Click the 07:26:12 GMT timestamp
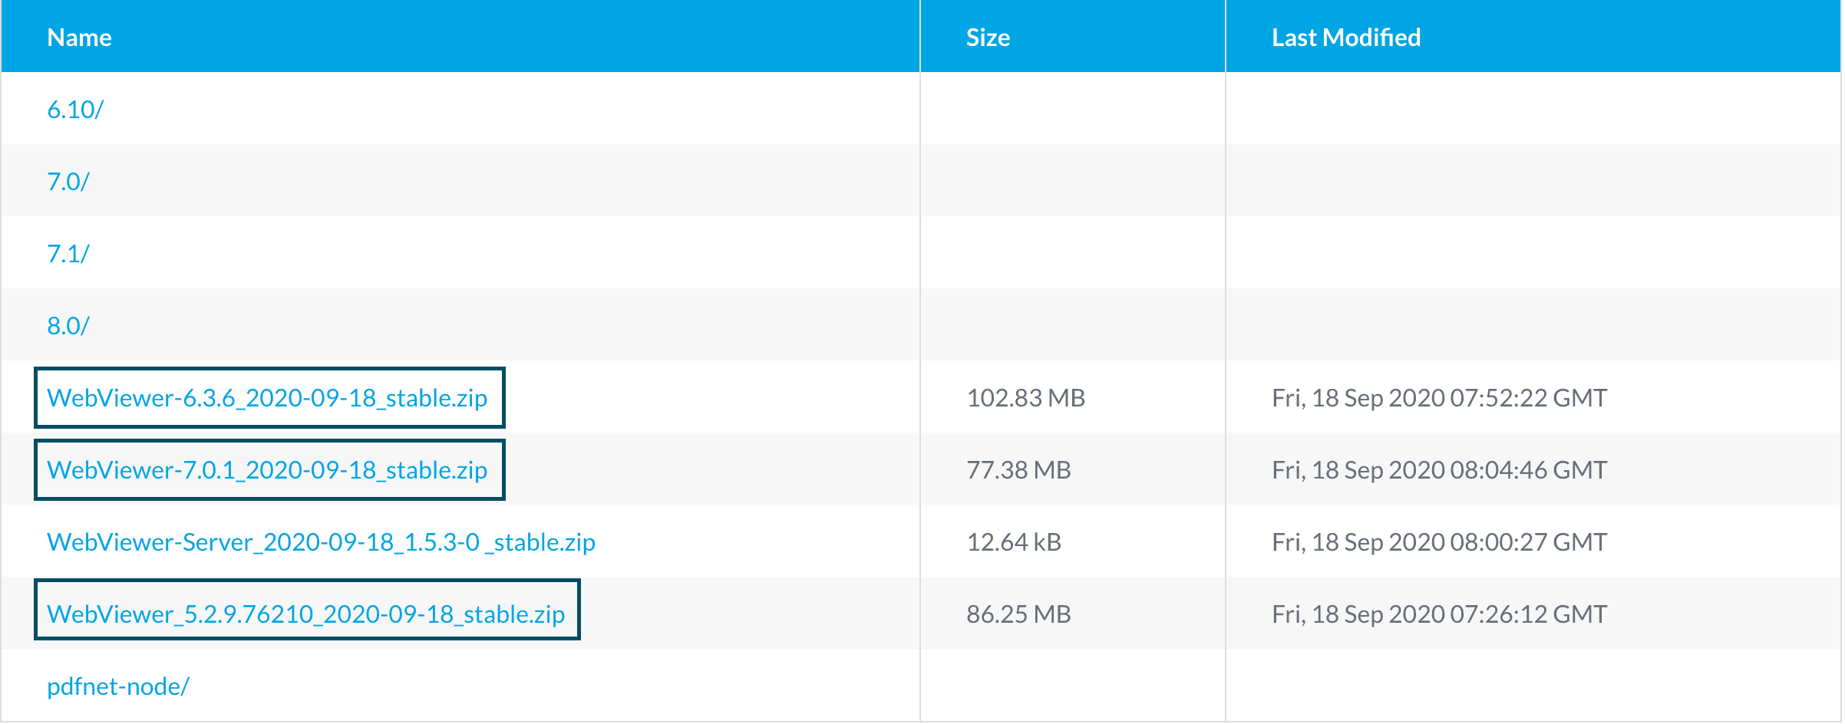Screen dimensions: 1845x724 (x=1439, y=614)
